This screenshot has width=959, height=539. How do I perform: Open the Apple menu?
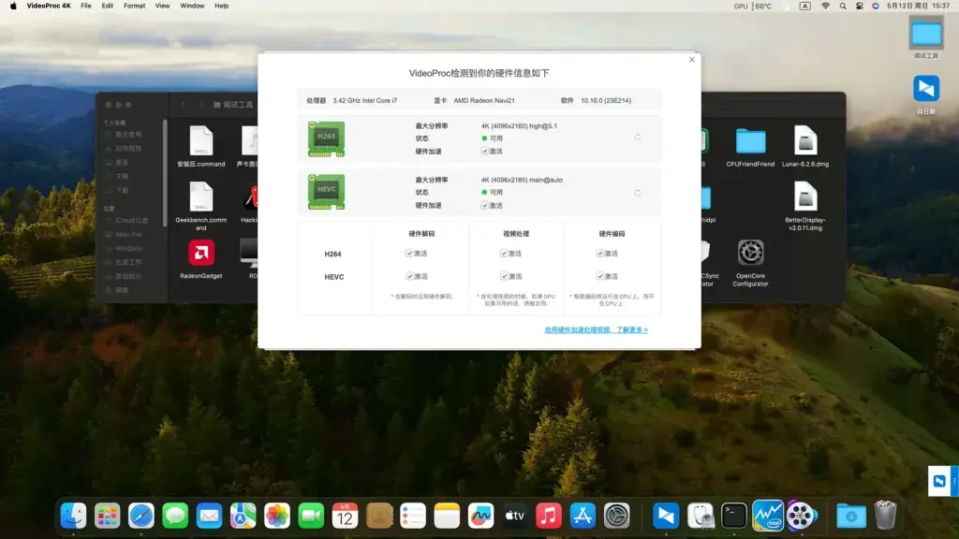[13, 7]
